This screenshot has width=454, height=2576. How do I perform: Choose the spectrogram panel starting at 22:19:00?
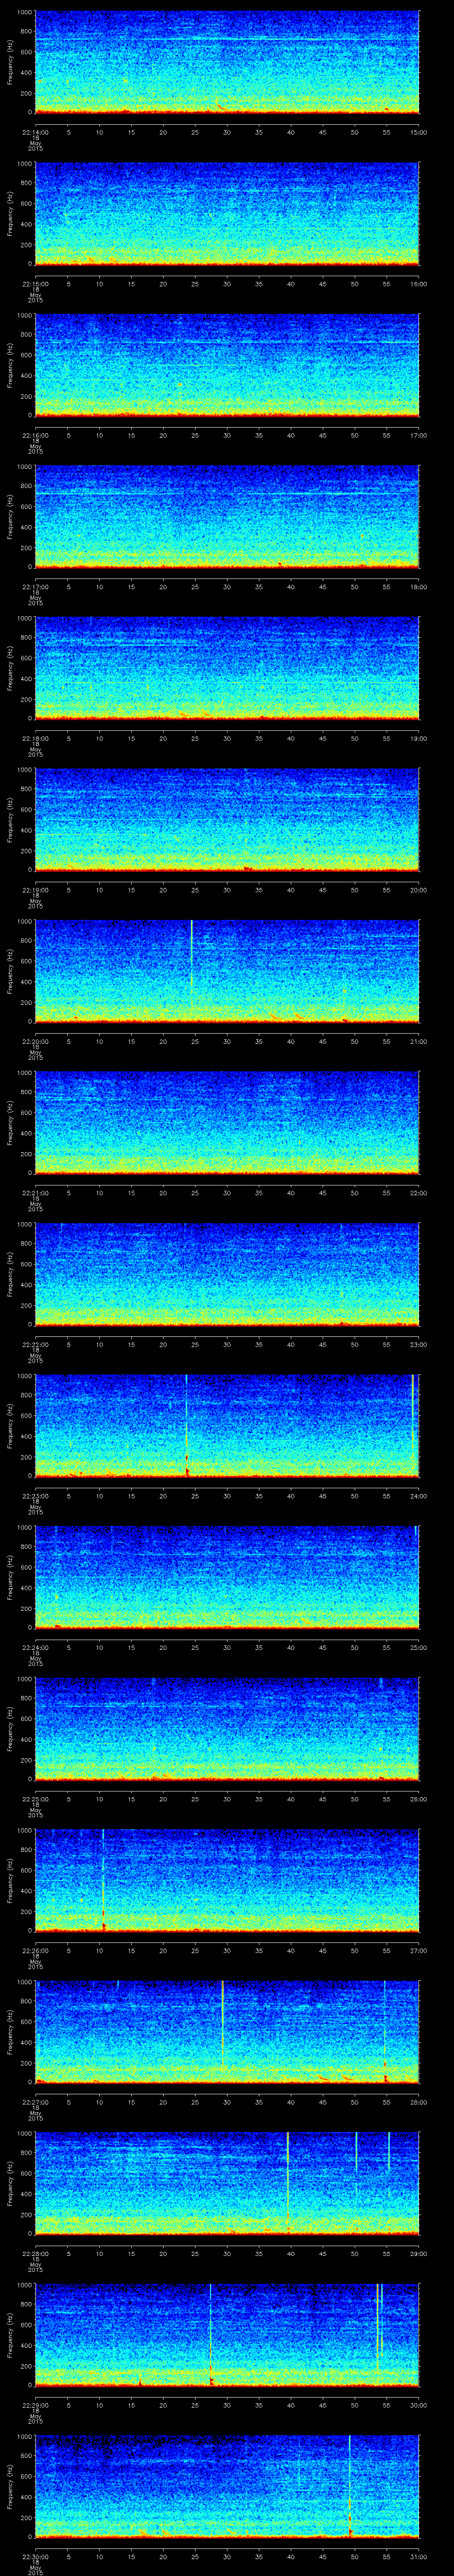[227, 820]
